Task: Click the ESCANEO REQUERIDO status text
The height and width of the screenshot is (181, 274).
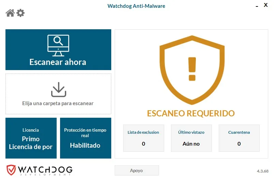Action: point(191,113)
